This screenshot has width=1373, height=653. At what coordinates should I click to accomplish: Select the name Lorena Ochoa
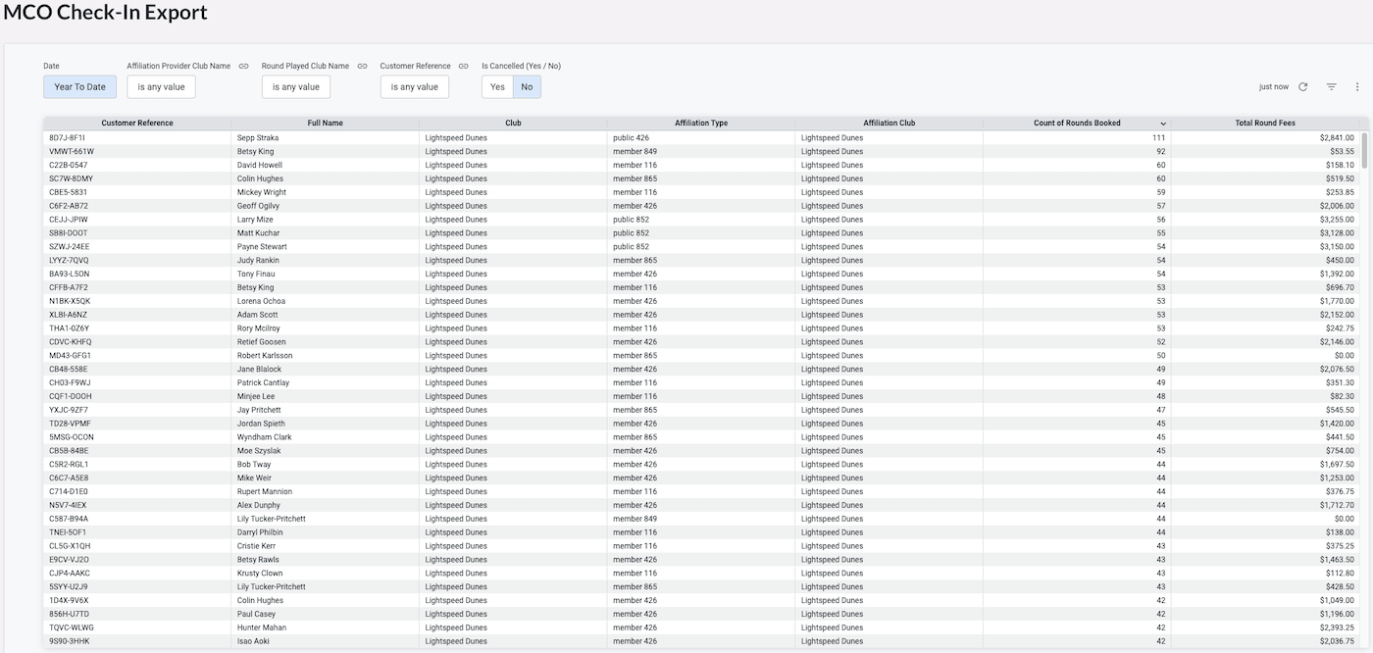(261, 301)
